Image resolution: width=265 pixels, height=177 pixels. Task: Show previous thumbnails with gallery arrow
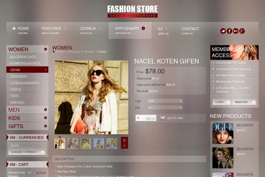tap(124, 146)
